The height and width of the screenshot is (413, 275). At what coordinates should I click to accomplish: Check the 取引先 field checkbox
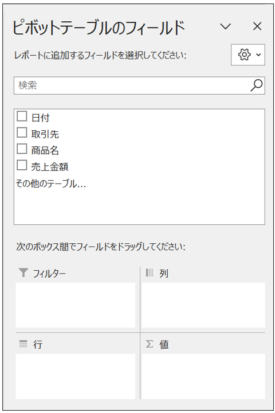point(22,133)
